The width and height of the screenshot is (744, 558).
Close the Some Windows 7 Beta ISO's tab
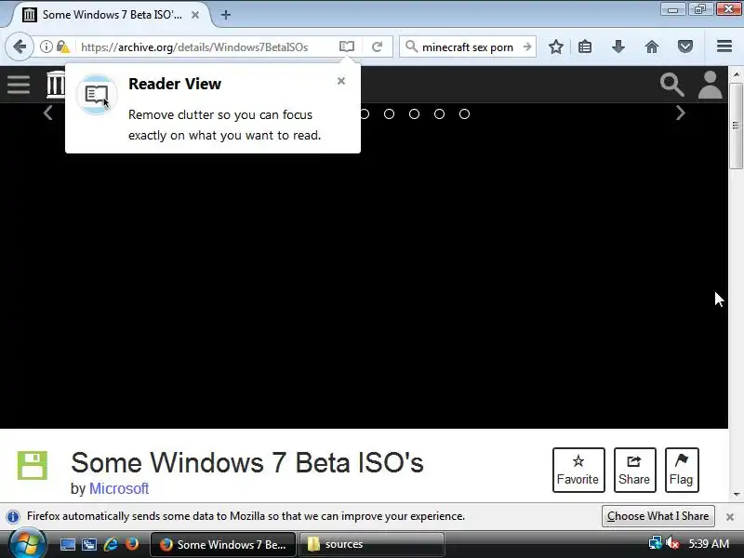tap(195, 15)
